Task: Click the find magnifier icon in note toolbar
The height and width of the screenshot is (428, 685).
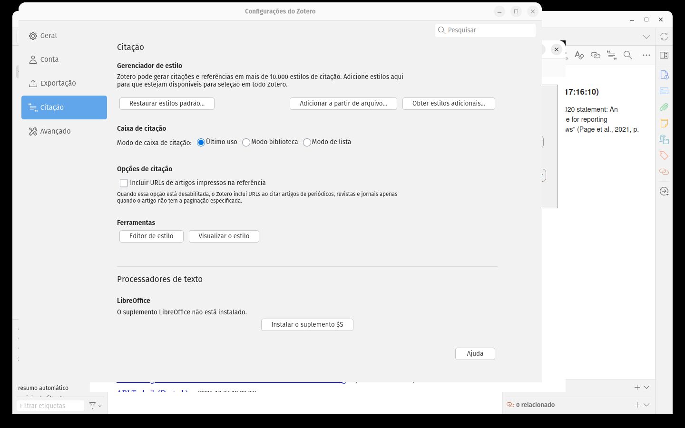Action: coord(628,55)
